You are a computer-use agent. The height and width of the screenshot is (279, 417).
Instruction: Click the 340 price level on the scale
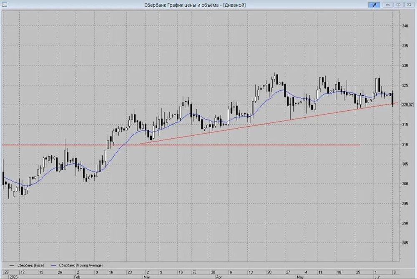click(405, 26)
